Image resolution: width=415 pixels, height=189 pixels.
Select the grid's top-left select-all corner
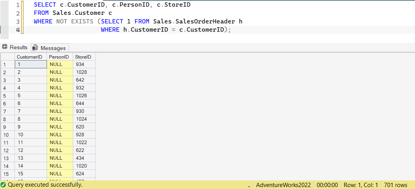click(7, 57)
